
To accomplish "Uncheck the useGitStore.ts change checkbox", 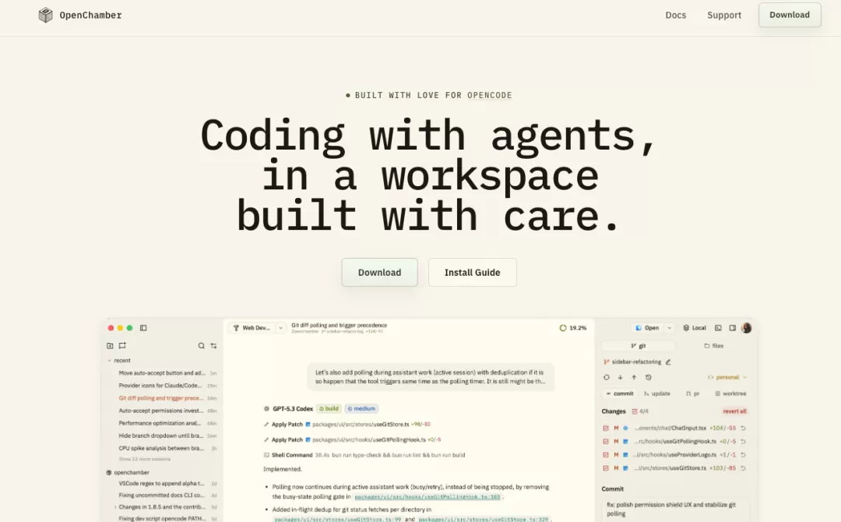I will pos(606,468).
